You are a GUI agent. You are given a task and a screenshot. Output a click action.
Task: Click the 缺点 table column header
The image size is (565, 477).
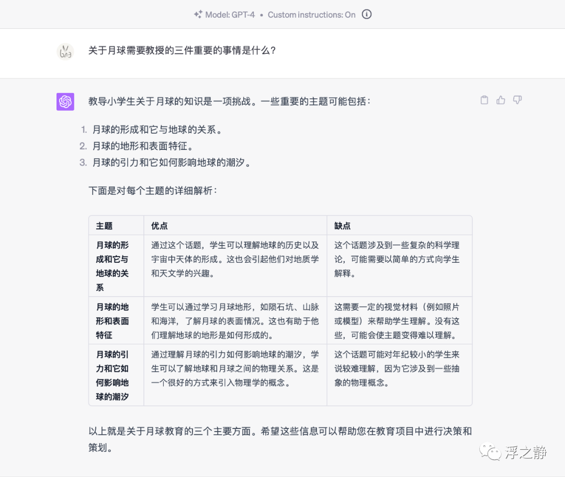[x=342, y=226]
